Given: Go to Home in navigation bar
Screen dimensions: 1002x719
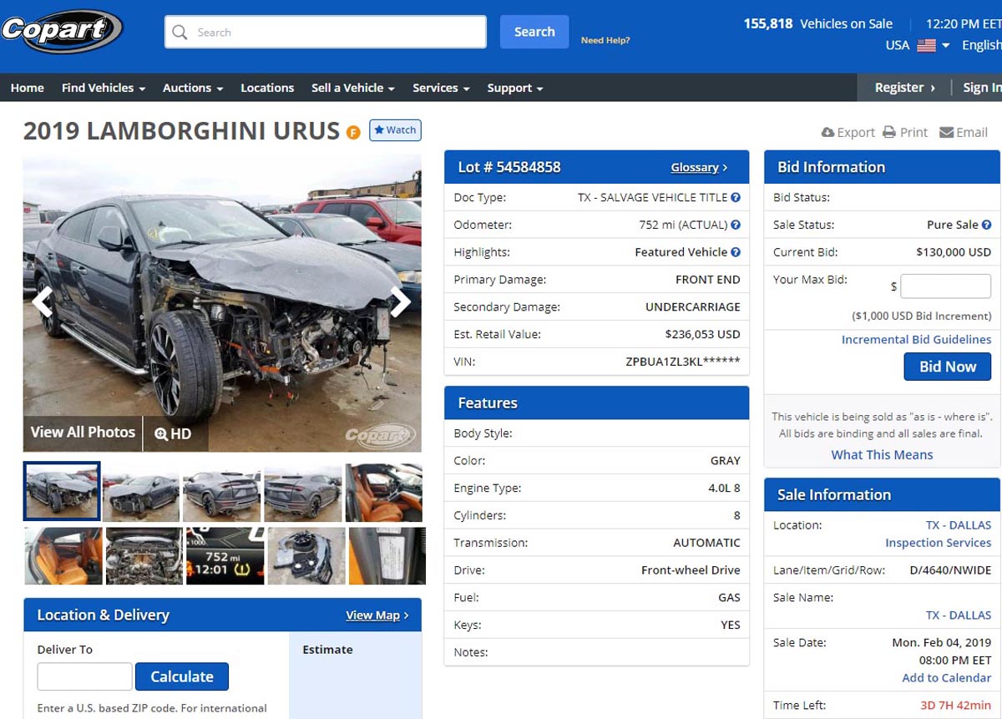Looking at the screenshot, I should point(28,88).
